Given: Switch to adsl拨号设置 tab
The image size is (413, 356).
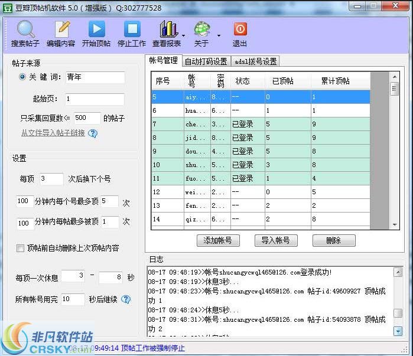Looking at the screenshot, I should click(255, 61).
